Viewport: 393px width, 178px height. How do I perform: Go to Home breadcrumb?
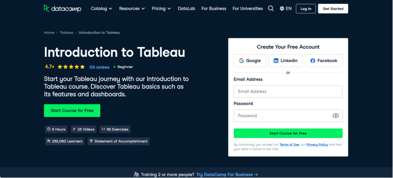click(49, 32)
